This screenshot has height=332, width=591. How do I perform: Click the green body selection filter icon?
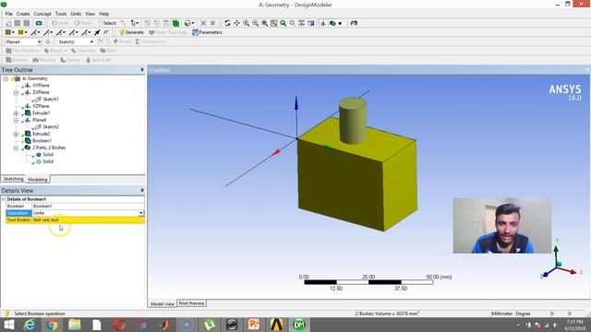pyautogui.click(x=175, y=23)
